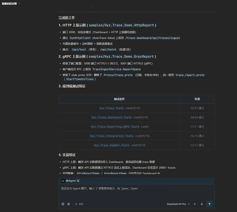Send the message with the arrow button
This screenshot has height=212, width=237.
click(x=209, y=204)
